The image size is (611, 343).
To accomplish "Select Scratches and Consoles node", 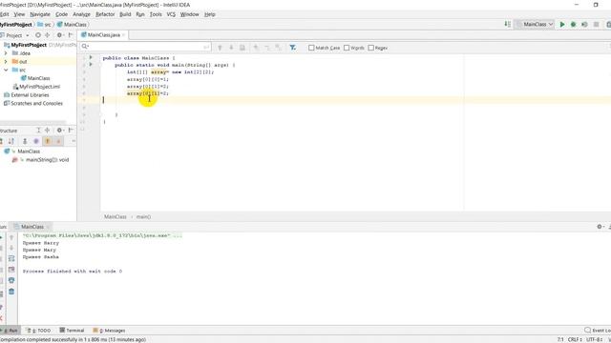I will 33,104.
